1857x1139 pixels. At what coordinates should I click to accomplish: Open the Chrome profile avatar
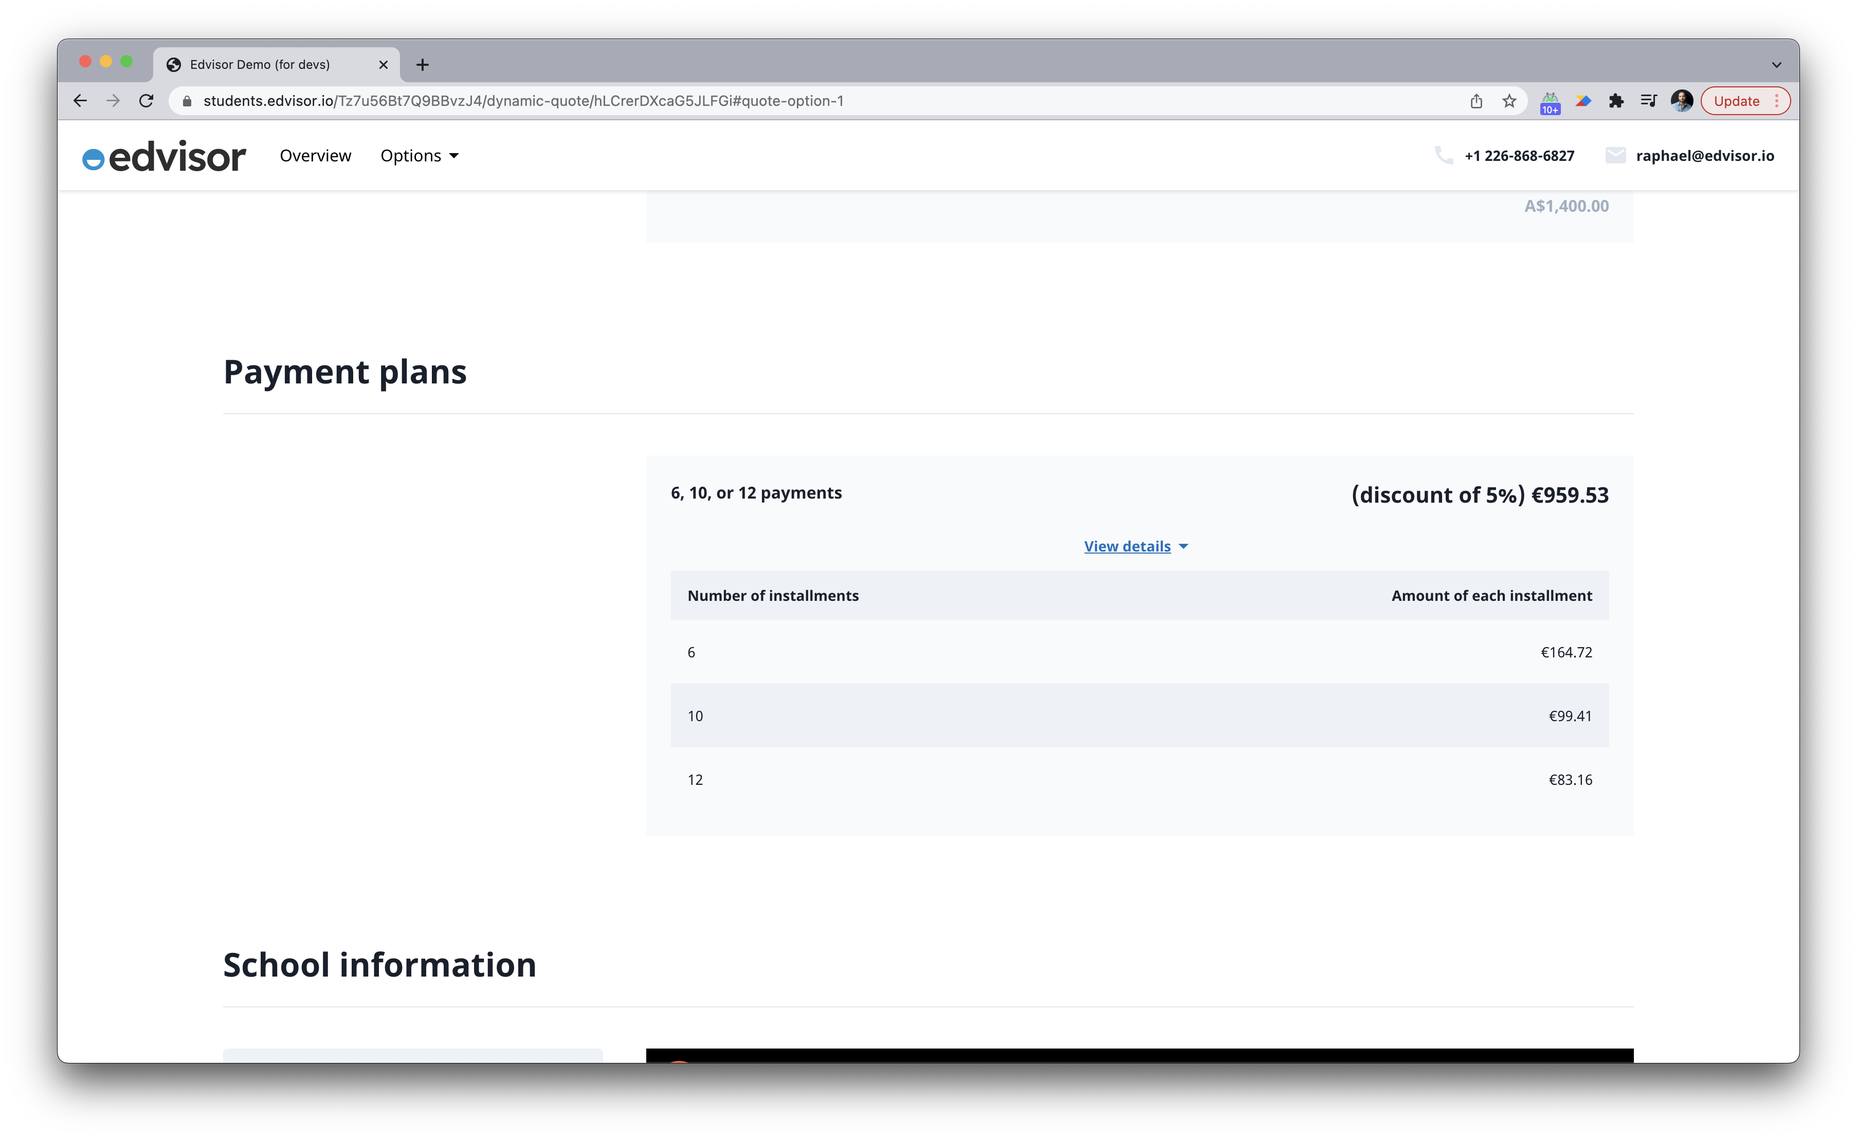click(x=1681, y=101)
